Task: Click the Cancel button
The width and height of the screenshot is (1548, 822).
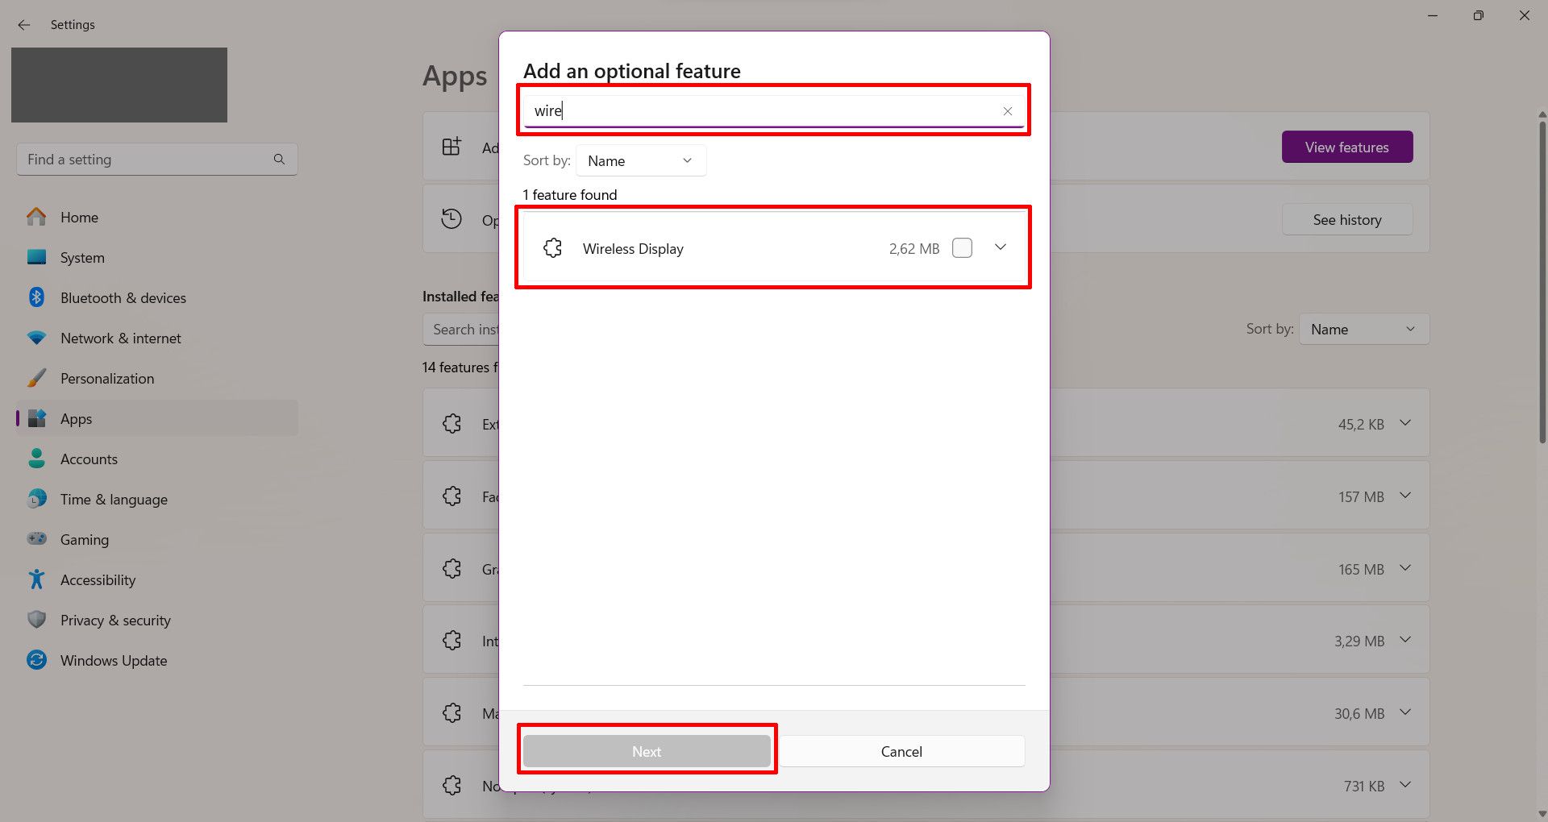Action: (901, 751)
